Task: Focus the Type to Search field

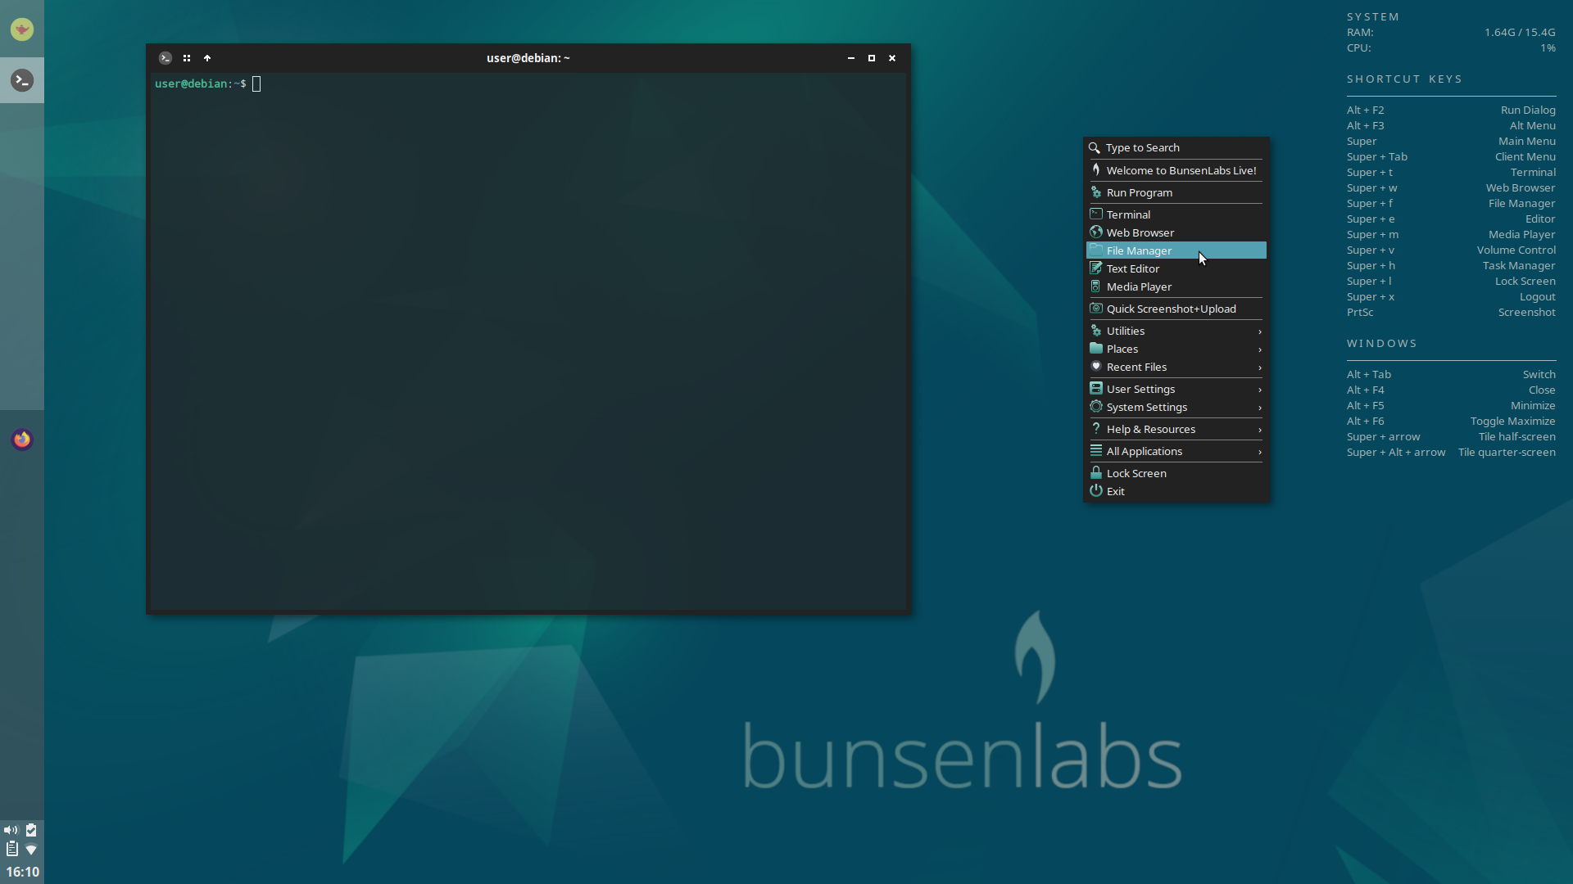Action: click(1176, 148)
